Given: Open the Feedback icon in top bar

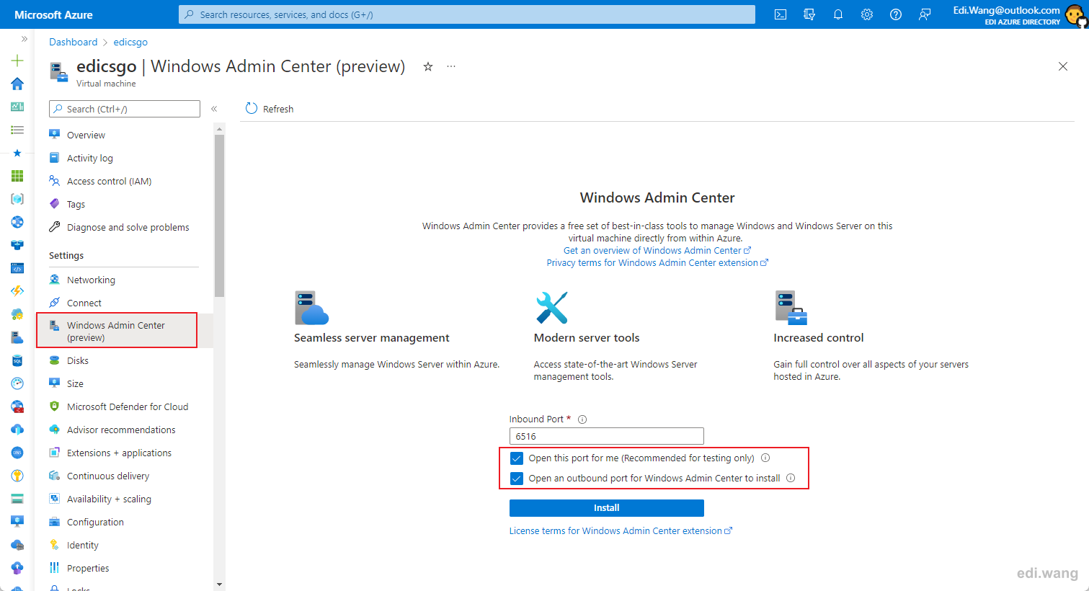Looking at the screenshot, I should (x=925, y=14).
